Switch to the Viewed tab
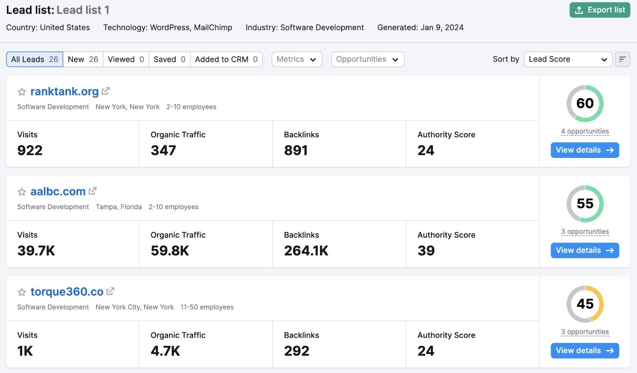637x373 pixels. 125,59
